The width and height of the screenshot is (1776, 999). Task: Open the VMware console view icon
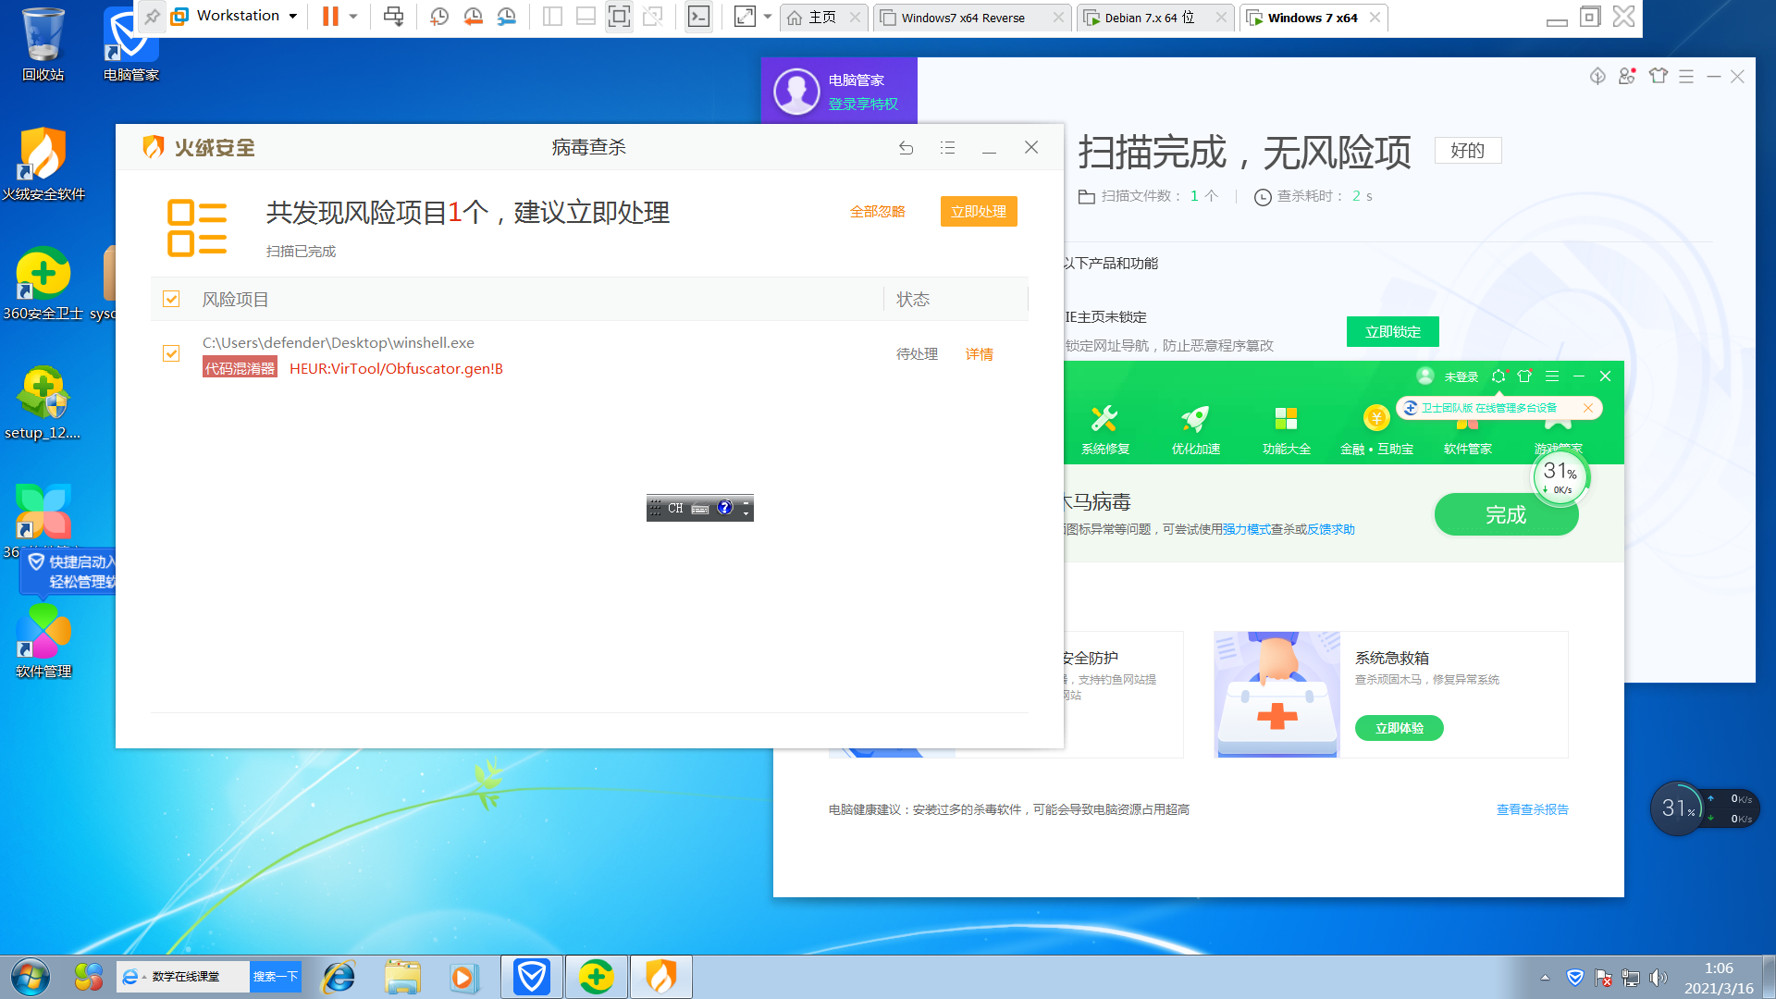(x=699, y=16)
